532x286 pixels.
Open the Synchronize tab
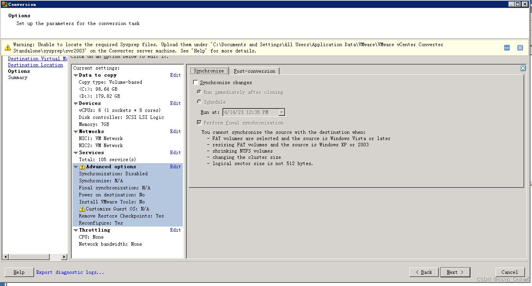pyautogui.click(x=208, y=71)
